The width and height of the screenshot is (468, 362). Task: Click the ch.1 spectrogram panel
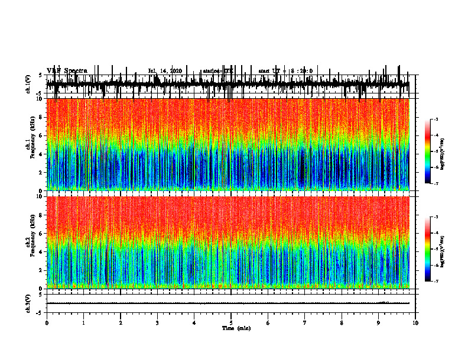(228, 144)
